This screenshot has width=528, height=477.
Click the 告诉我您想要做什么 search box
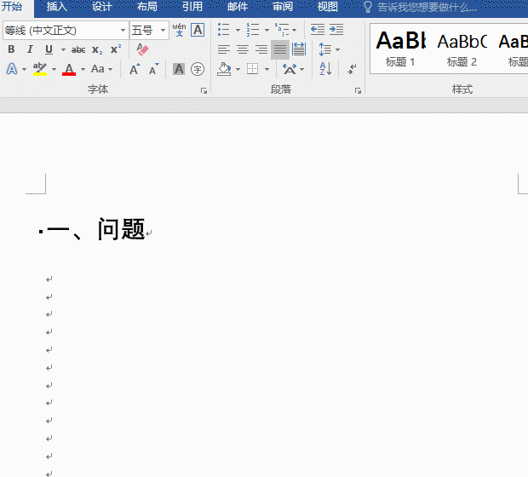click(x=426, y=7)
